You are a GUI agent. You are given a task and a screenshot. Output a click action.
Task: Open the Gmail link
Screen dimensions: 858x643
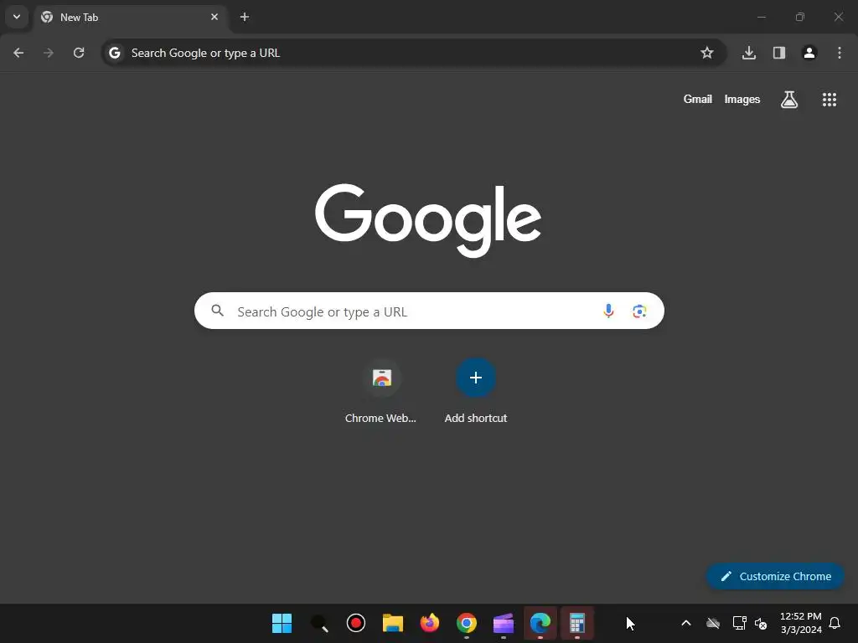coord(698,99)
